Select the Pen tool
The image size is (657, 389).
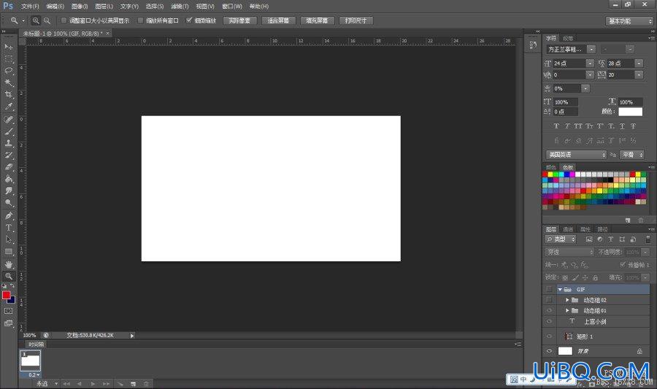tap(8, 216)
